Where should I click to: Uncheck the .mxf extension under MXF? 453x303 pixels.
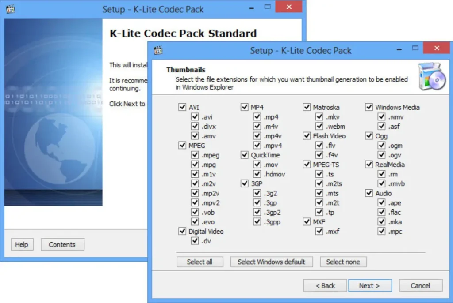pos(319,231)
